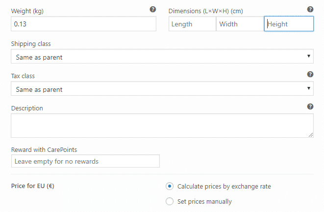
Task: Click the Calculate prices by exchange rate label
Action: click(224, 187)
